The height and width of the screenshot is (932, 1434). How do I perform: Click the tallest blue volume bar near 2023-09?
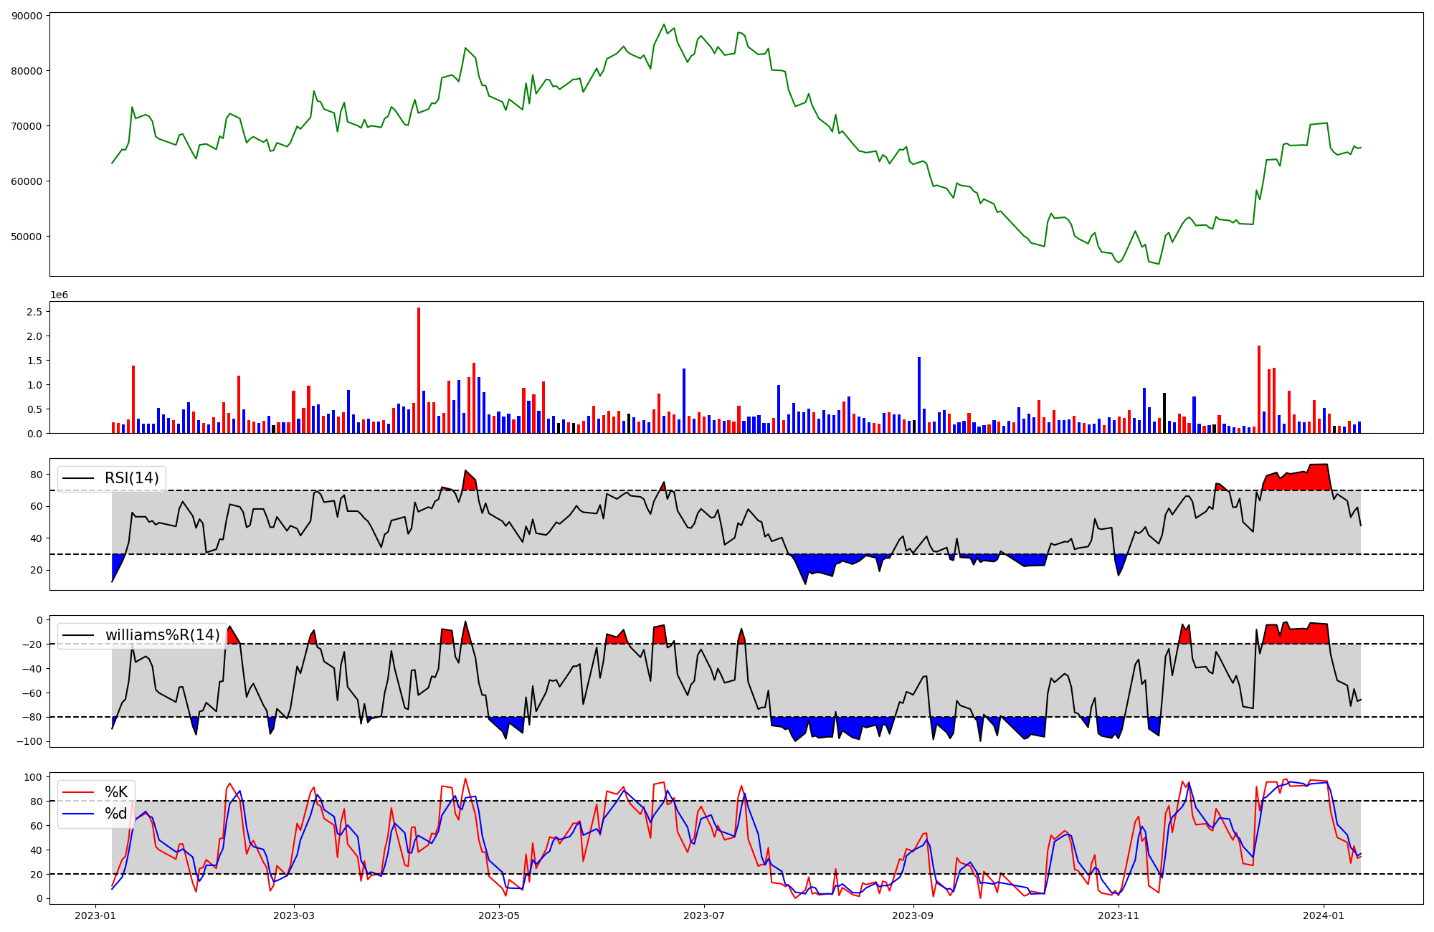click(919, 394)
